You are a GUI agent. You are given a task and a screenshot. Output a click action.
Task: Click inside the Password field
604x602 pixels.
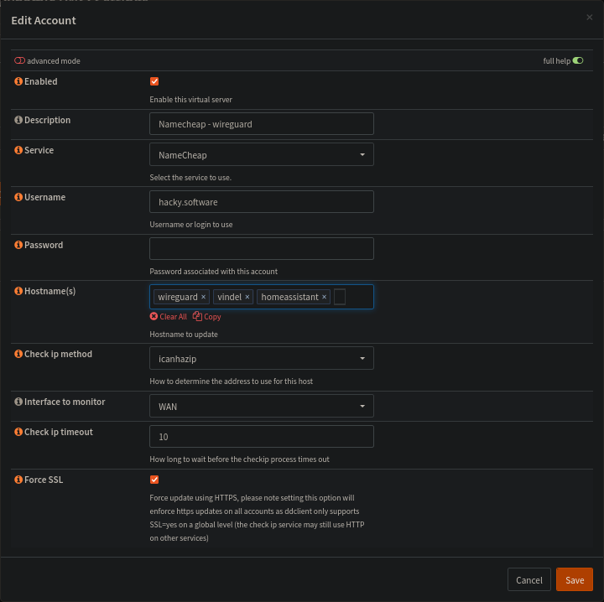261,249
